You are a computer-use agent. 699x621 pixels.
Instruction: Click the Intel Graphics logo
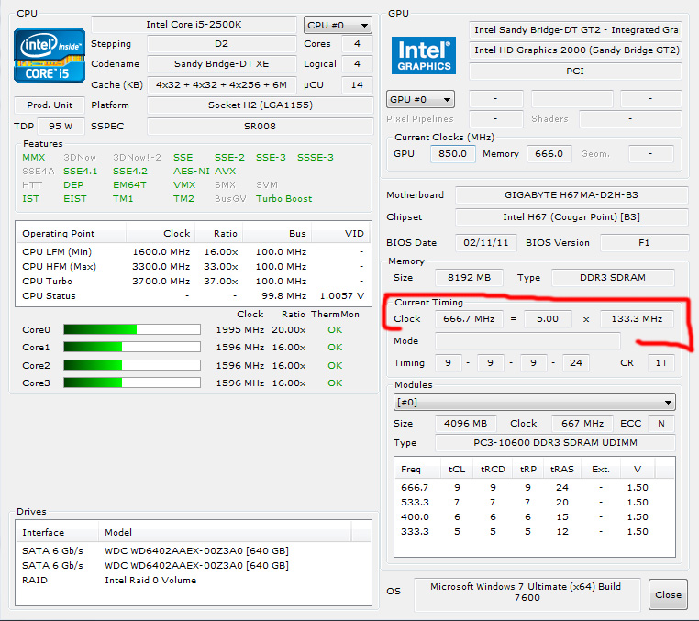coord(424,55)
